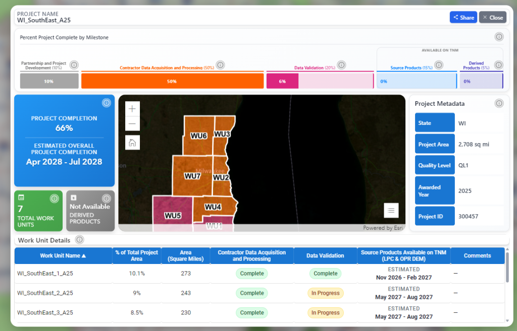517x331 pixels.
Task: Close the project details dialog
Action: (x=493, y=18)
